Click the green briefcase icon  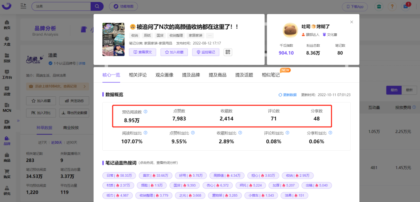click(x=378, y=7)
